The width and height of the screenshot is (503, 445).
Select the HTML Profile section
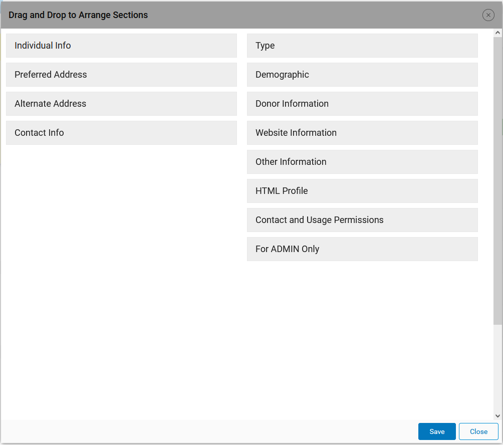tap(362, 191)
